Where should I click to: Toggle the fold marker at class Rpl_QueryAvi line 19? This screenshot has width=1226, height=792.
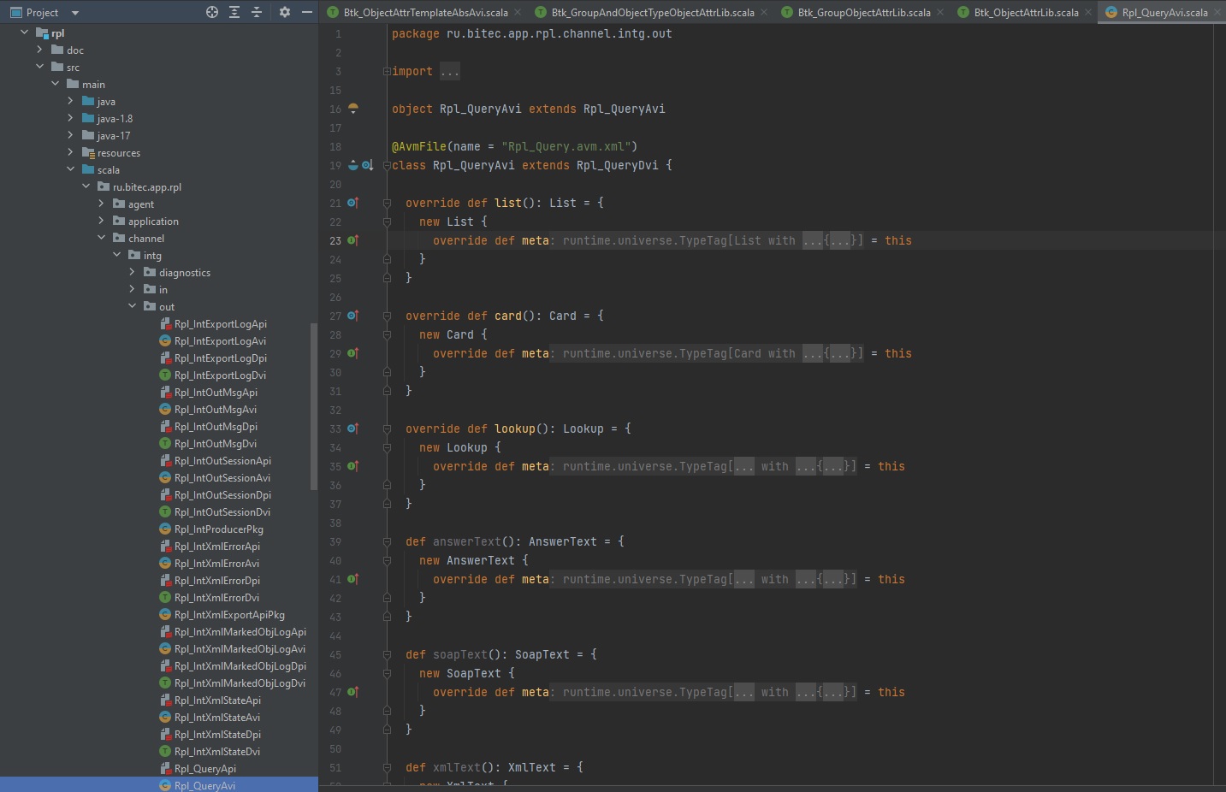[x=387, y=166]
